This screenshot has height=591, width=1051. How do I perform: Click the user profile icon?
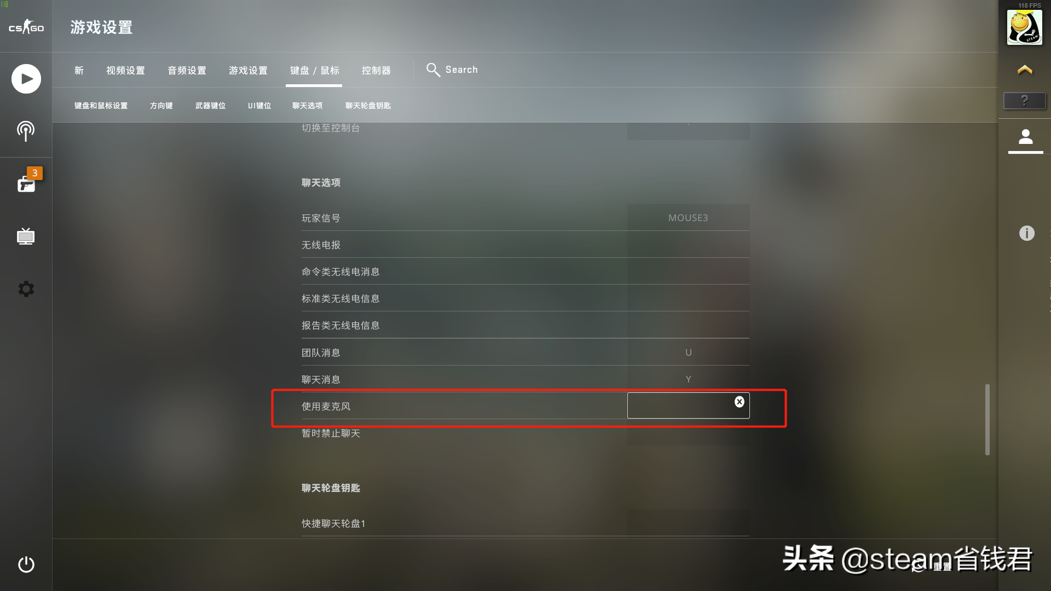pos(1026,137)
